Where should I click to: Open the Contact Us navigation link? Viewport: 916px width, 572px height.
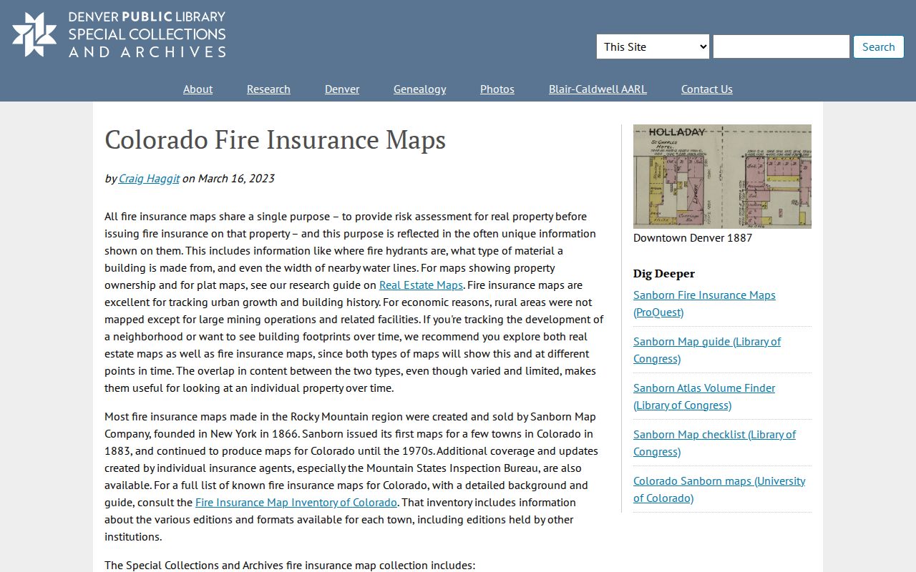706,89
